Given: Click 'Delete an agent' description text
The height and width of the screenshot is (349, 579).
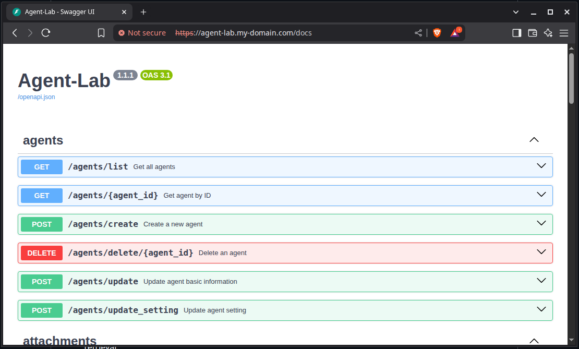Looking at the screenshot, I should pos(223,253).
